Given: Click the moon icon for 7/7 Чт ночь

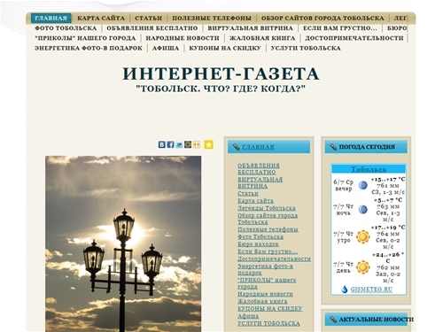Looking at the screenshot, I should pyautogui.click(x=362, y=210).
